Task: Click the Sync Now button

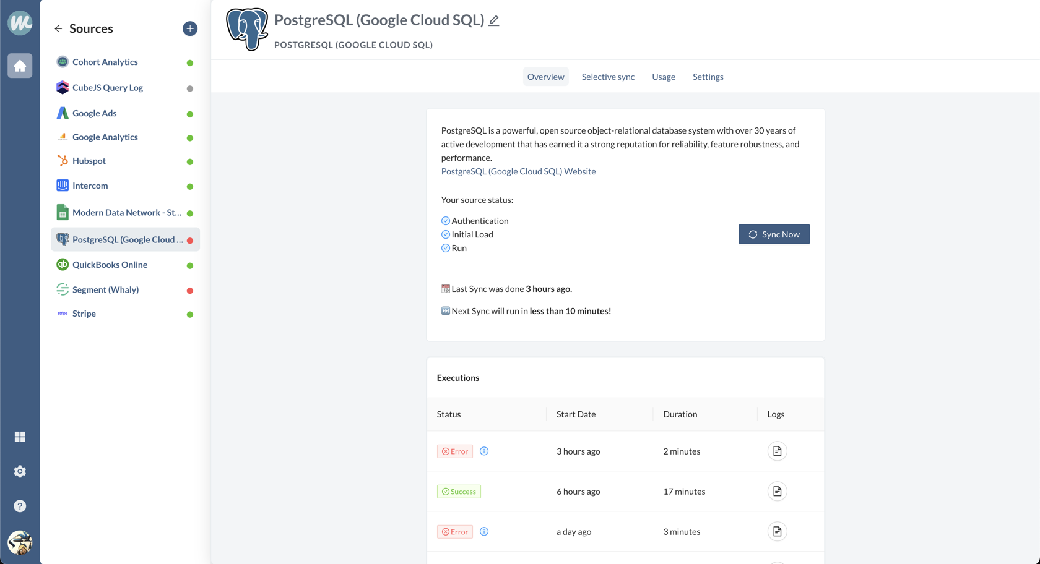Action: tap(774, 234)
